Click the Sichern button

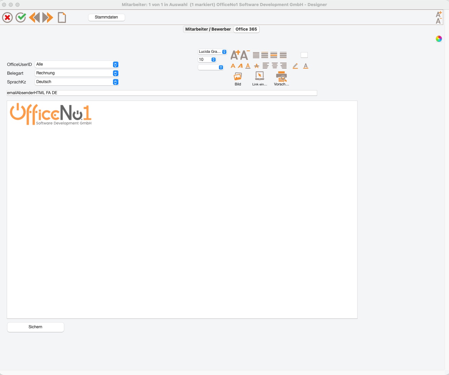tap(36, 327)
